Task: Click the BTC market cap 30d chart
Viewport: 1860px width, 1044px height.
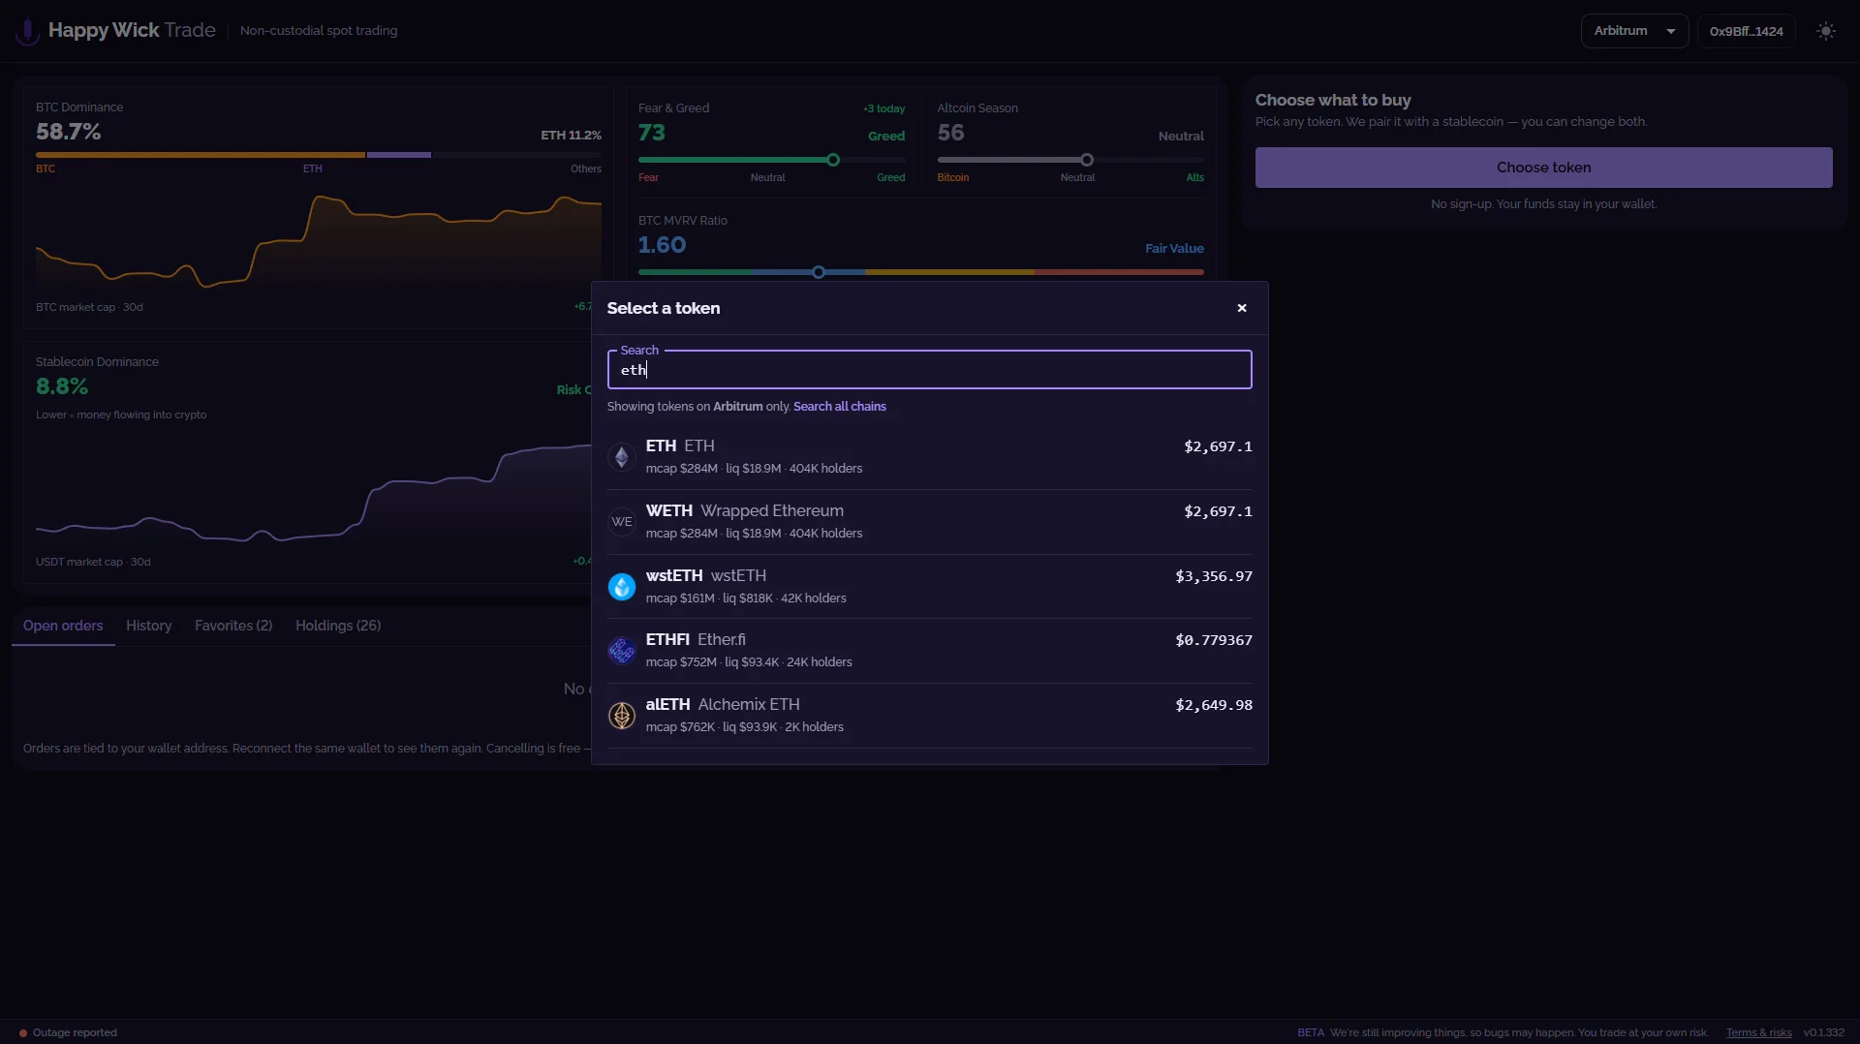Action: (x=319, y=242)
